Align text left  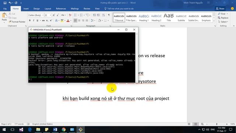(75, 21)
